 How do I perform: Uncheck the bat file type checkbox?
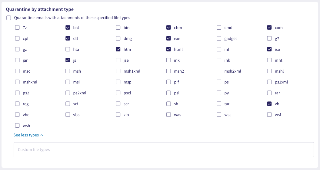click(68, 28)
